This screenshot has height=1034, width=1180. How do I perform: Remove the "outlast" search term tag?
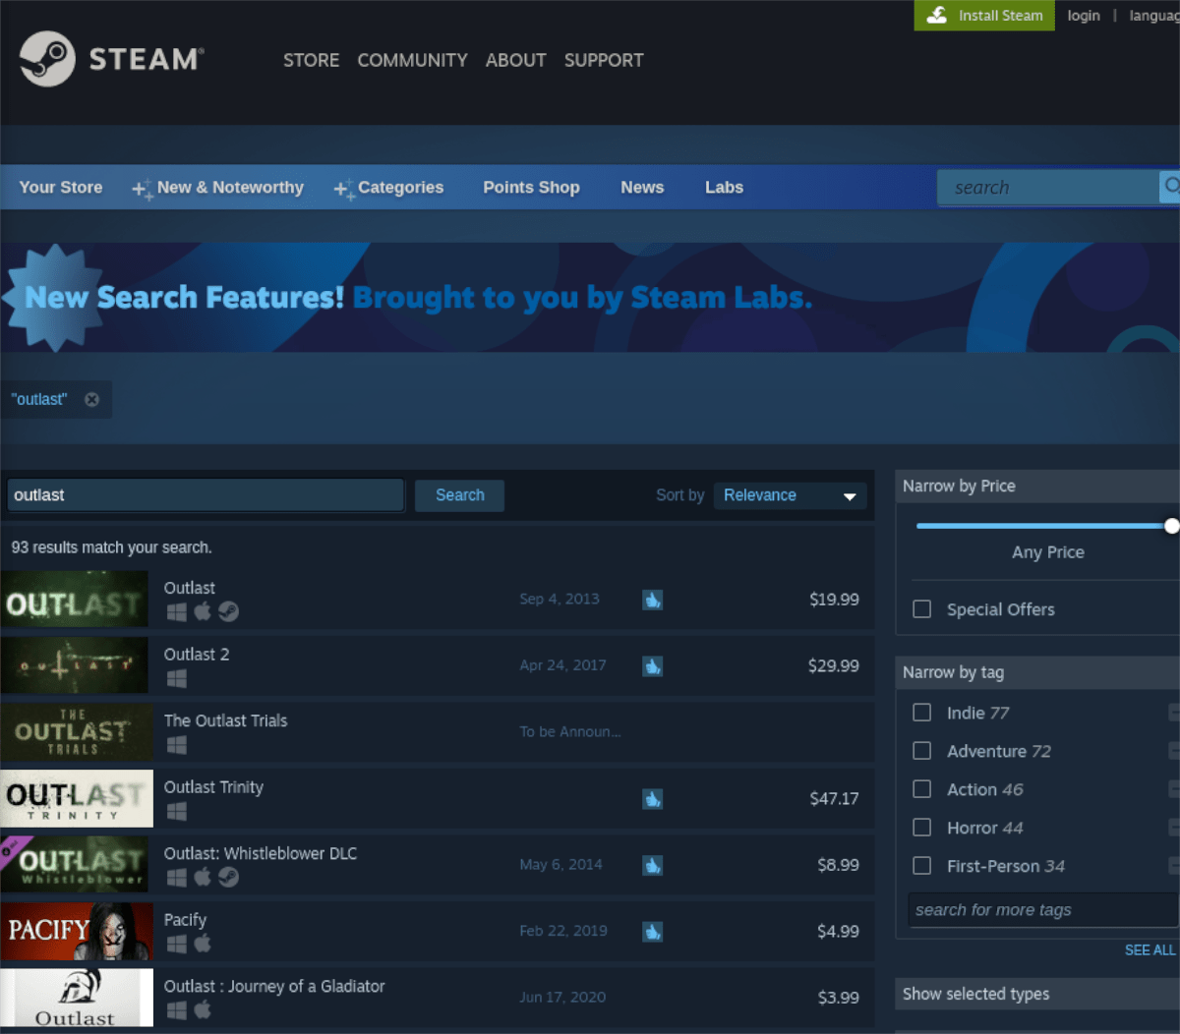pos(91,399)
